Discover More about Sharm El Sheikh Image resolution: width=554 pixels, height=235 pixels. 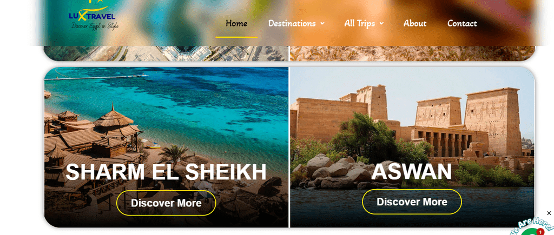[x=166, y=203]
